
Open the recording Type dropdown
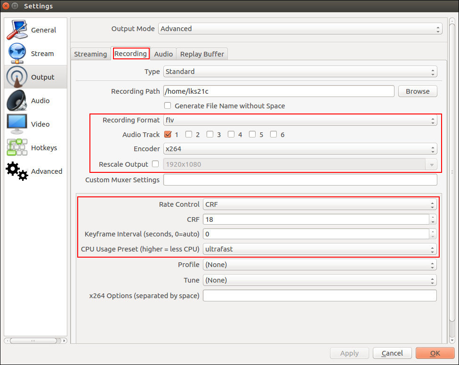pos(300,72)
